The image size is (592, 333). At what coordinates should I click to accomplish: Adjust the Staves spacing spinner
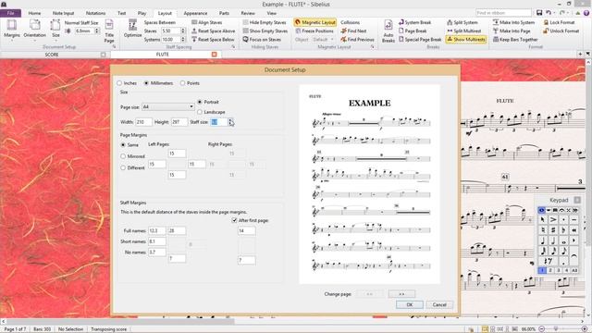coord(183,31)
